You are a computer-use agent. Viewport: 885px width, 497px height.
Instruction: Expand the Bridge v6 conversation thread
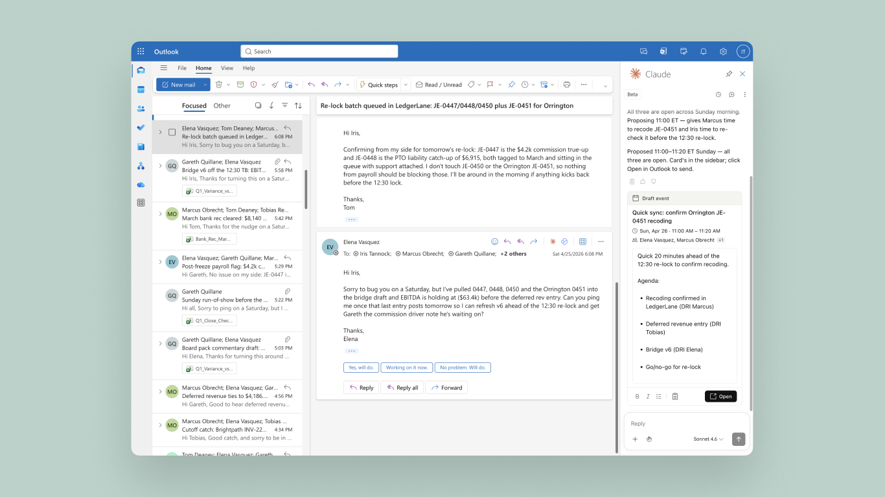(160, 166)
